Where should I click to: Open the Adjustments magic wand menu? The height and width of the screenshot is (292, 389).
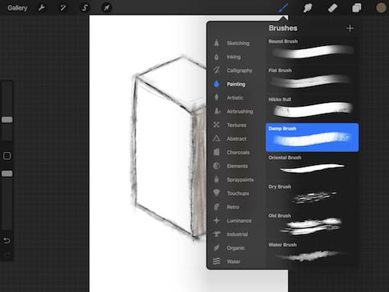[x=63, y=8]
